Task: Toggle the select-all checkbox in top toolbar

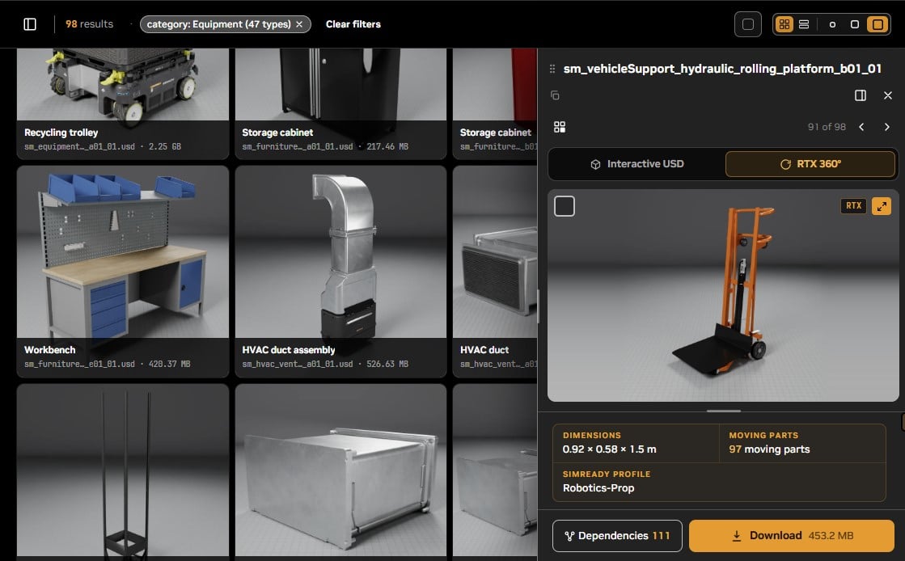Action: pos(747,24)
